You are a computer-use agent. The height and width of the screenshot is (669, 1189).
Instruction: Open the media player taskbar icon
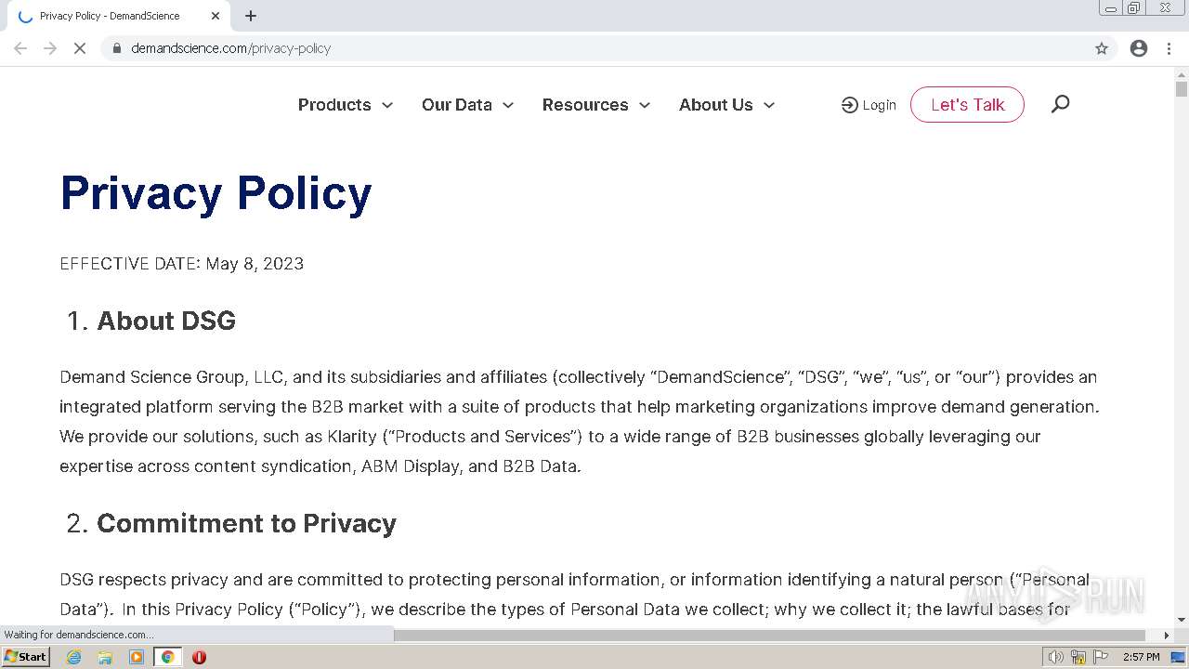pos(137,657)
